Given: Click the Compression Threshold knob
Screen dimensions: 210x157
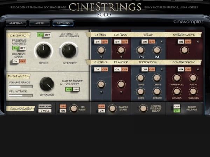Looking at the screenshot, I should [177, 78].
